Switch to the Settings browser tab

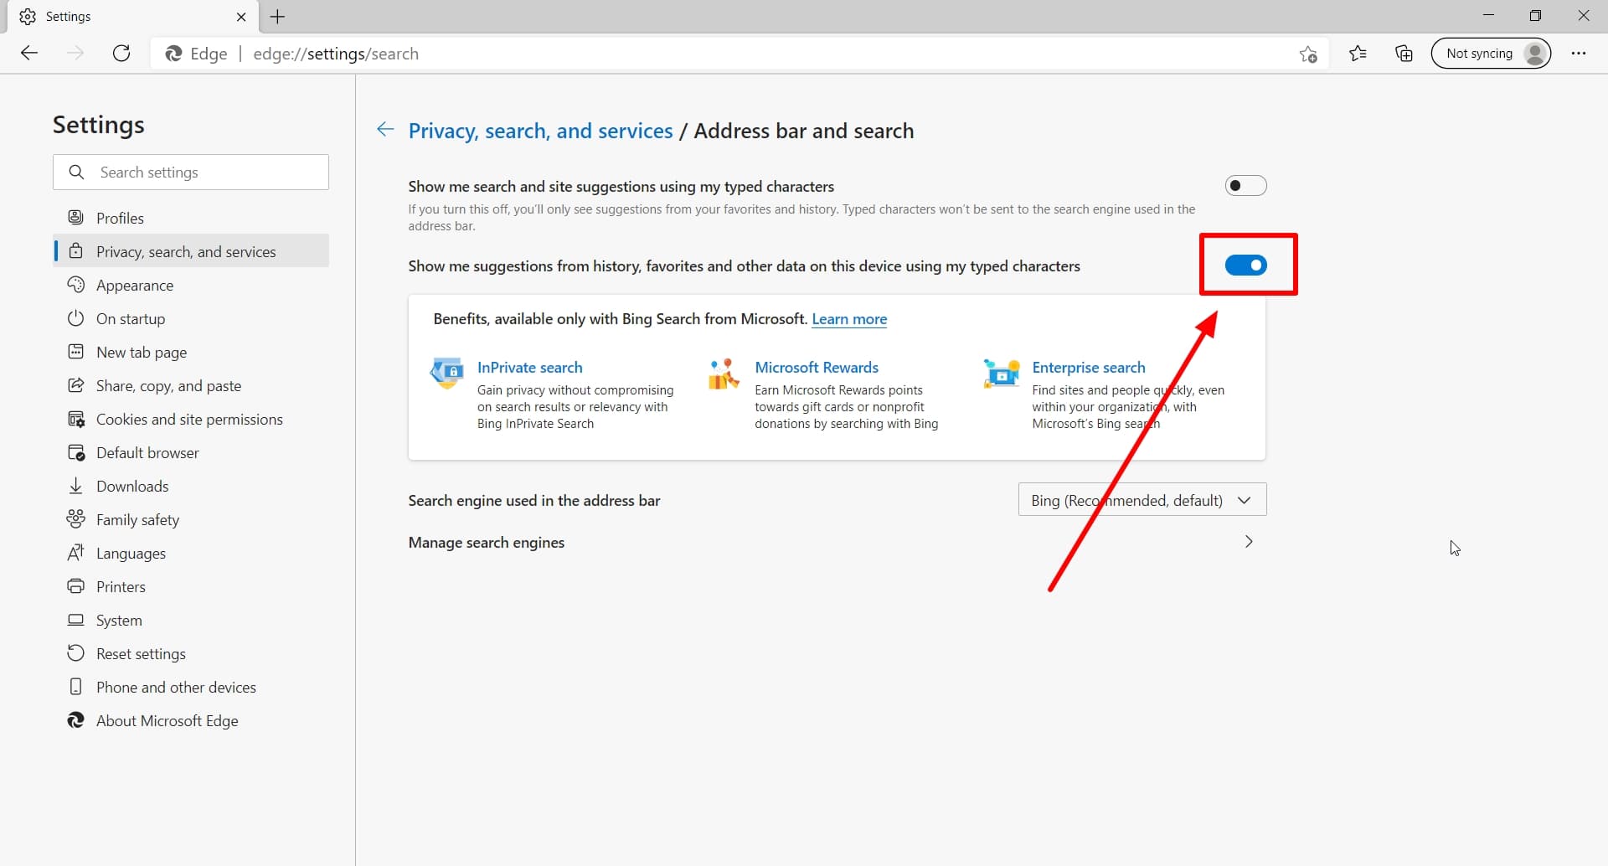pos(132,17)
